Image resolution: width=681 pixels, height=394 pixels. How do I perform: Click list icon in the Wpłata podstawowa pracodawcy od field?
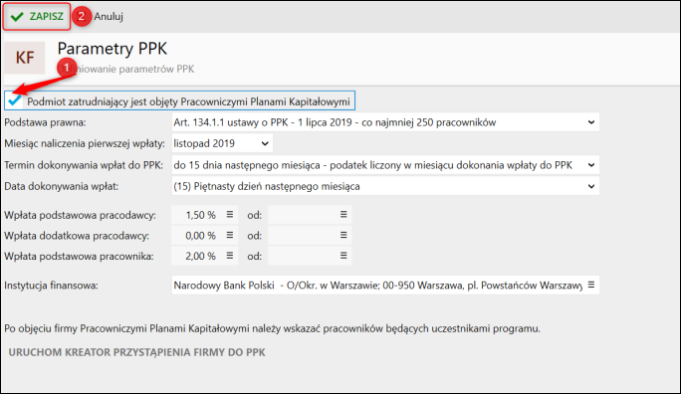click(x=343, y=214)
